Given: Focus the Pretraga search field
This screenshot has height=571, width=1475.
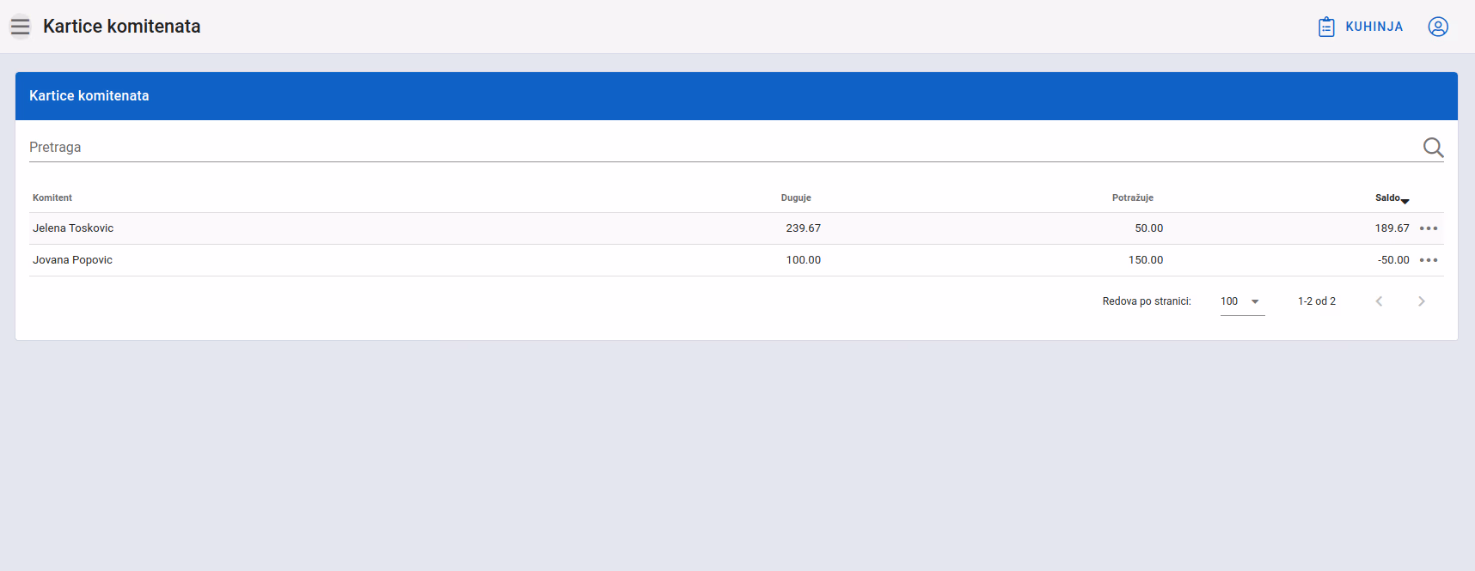Looking at the screenshot, I should coord(724,148).
